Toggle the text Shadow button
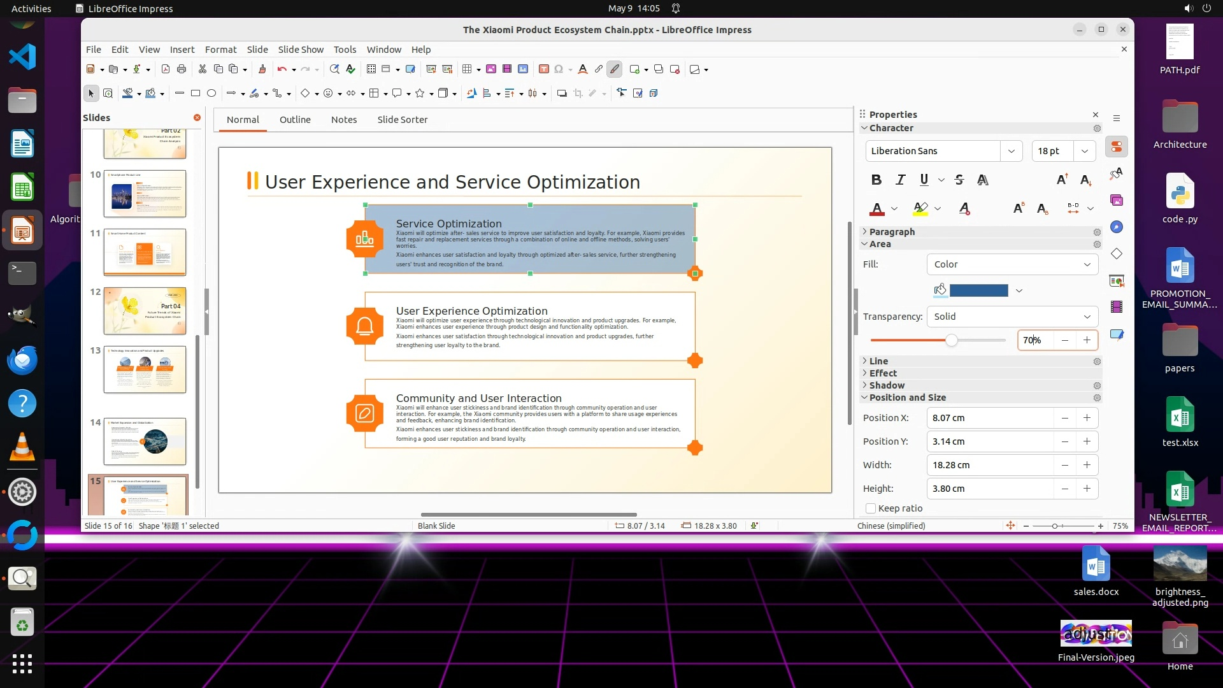 click(983, 180)
